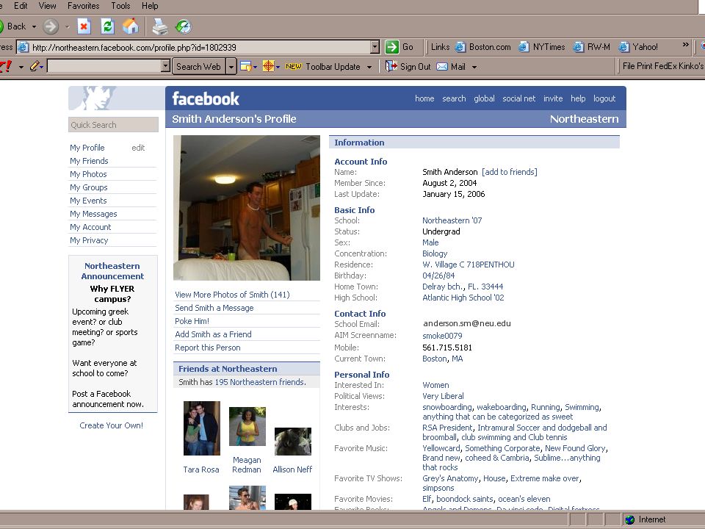Open the Yahoo! favorite link
The height and width of the screenshot is (529, 705).
click(638, 47)
